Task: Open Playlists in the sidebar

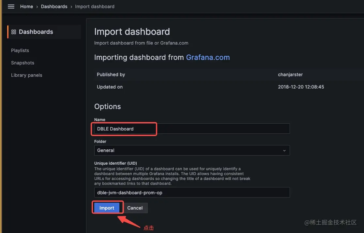Action: [x=20, y=50]
